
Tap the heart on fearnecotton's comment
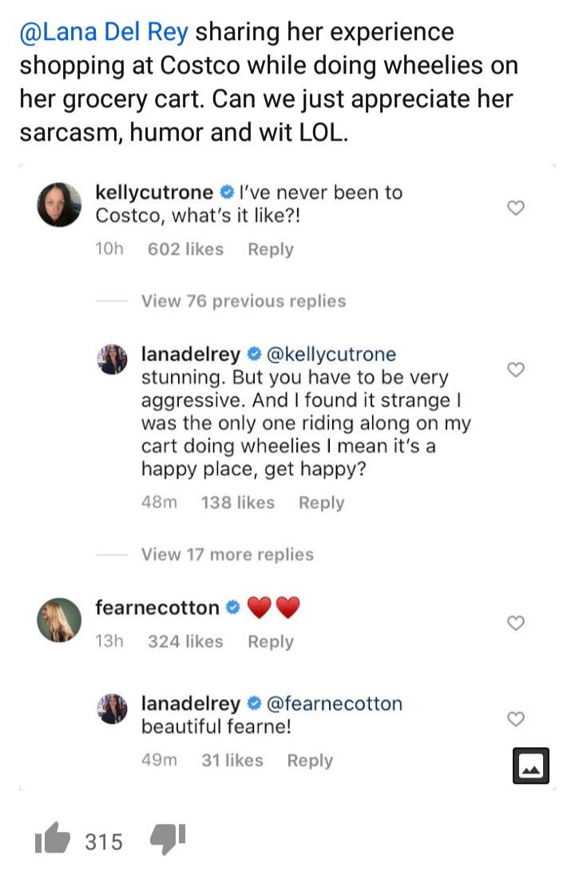pos(516,622)
